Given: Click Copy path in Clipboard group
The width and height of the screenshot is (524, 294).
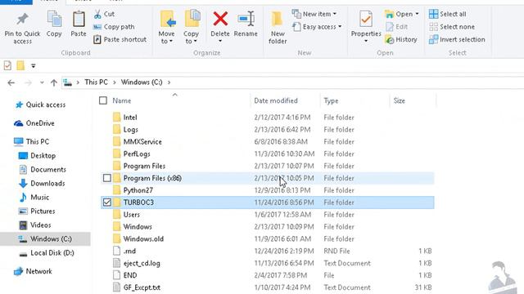Looking at the screenshot, I should coord(114,27).
